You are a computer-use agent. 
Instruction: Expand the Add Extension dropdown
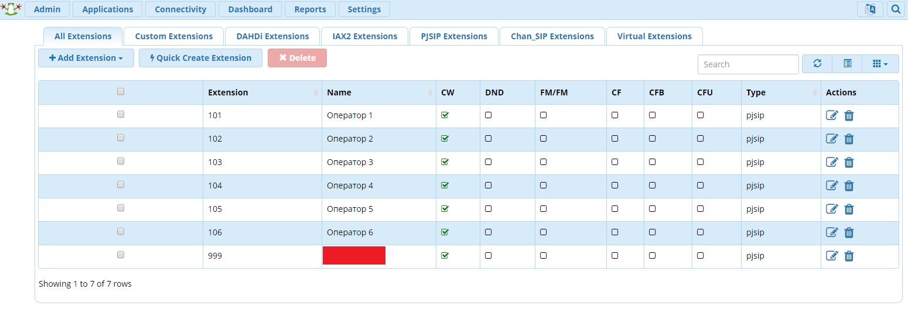[86, 58]
